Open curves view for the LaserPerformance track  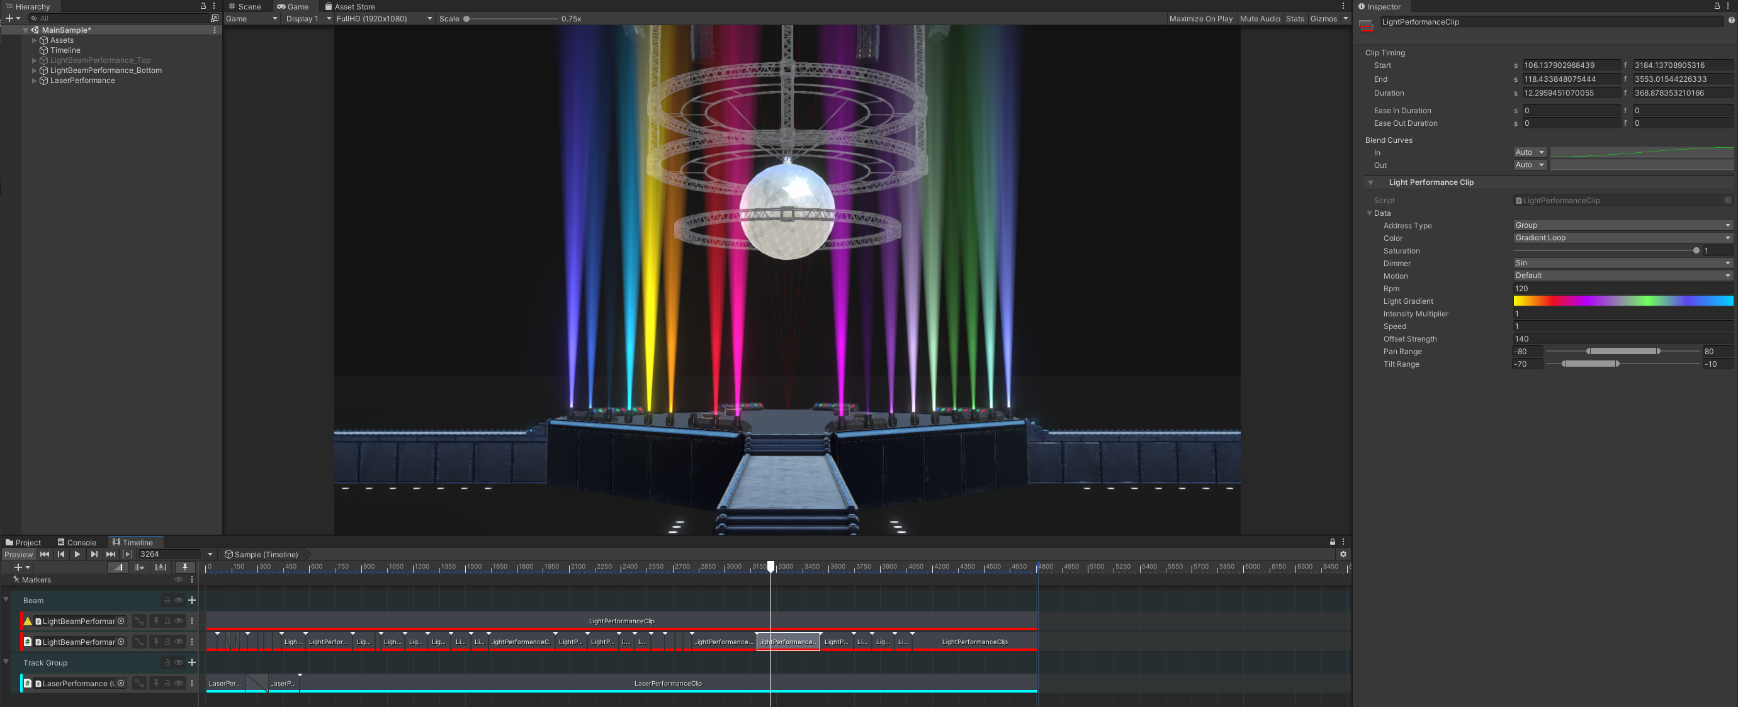pyautogui.click(x=139, y=682)
